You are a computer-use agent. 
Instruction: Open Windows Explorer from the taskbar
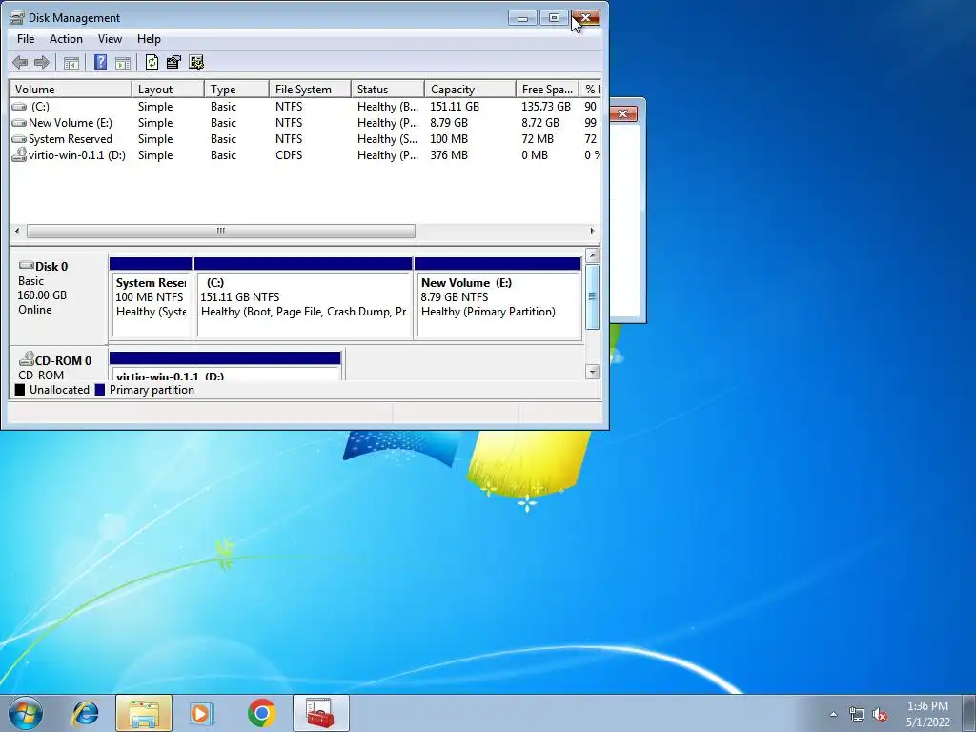coord(144,713)
